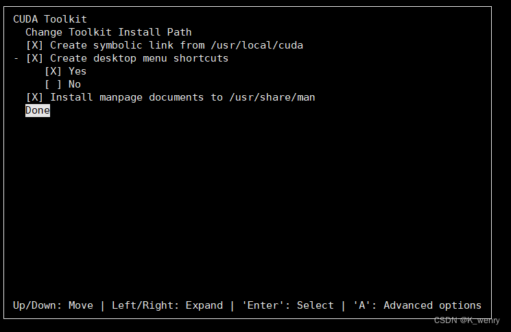
Task: Check the empty "No" option box
Action: coord(54,84)
